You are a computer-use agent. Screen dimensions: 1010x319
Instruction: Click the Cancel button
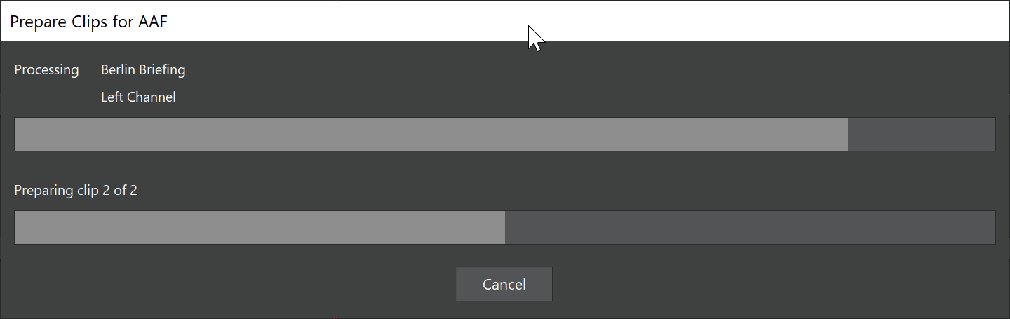504,284
